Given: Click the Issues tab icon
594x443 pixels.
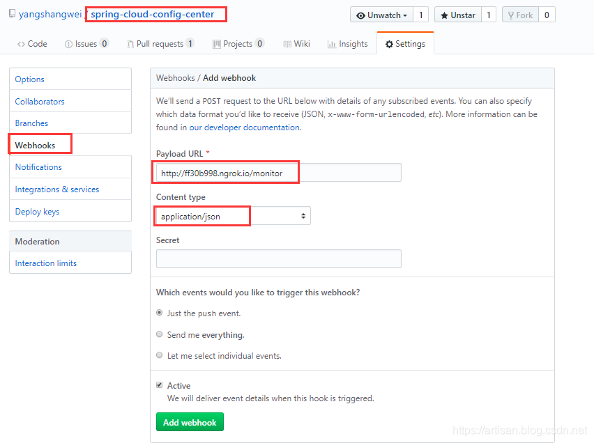Looking at the screenshot, I should pos(68,44).
